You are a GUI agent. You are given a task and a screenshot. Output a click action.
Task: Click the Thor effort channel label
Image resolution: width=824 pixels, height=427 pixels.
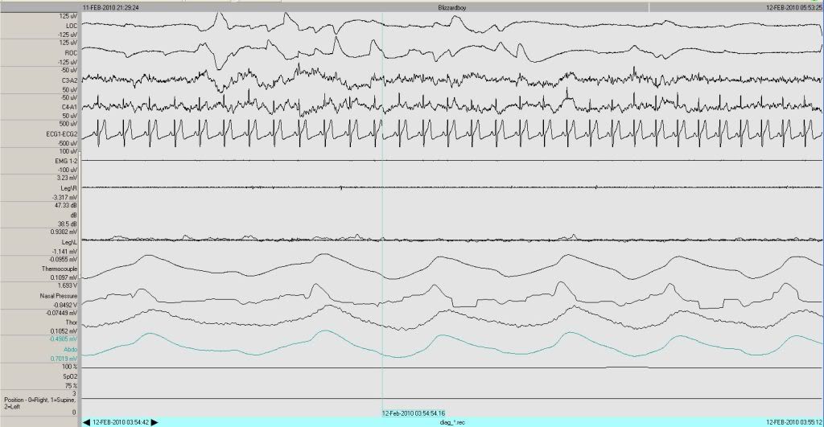point(71,322)
